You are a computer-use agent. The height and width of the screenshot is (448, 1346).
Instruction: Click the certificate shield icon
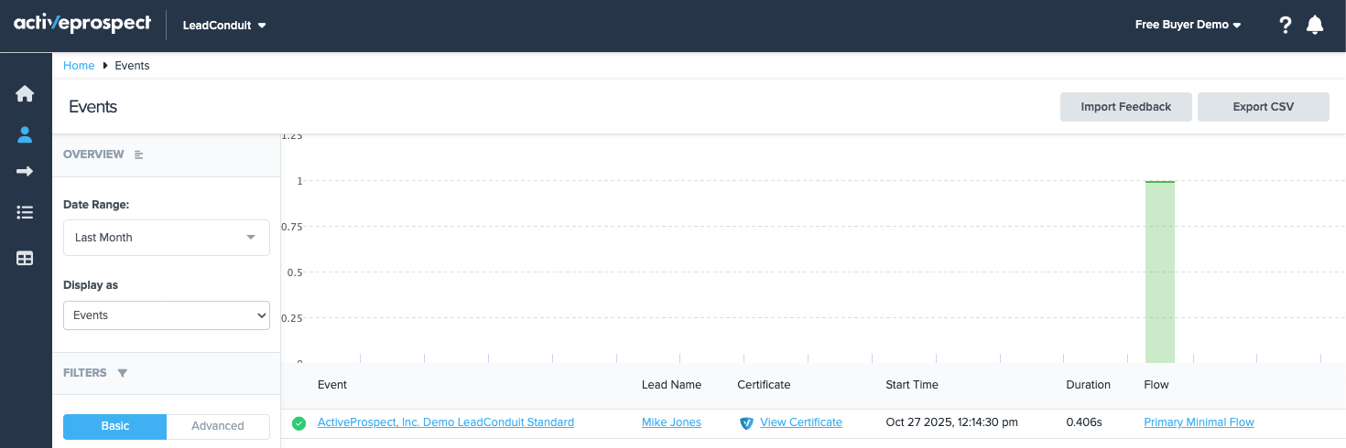(746, 423)
